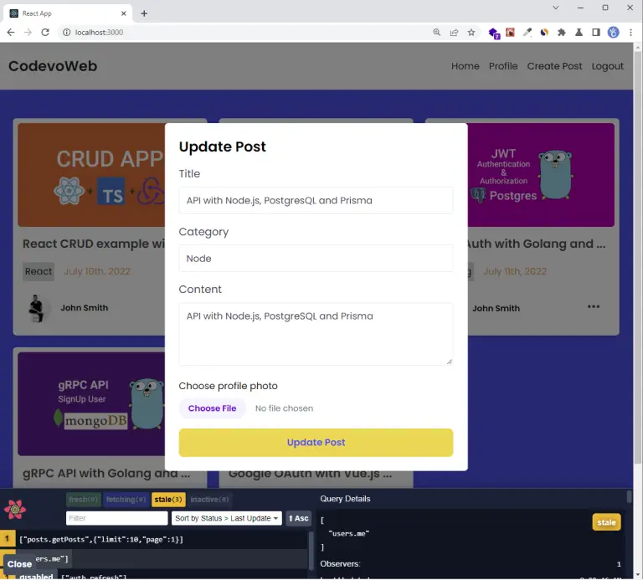Toggle the fresh(0) query filter
The width and height of the screenshot is (643, 580).
click(83, 500)
